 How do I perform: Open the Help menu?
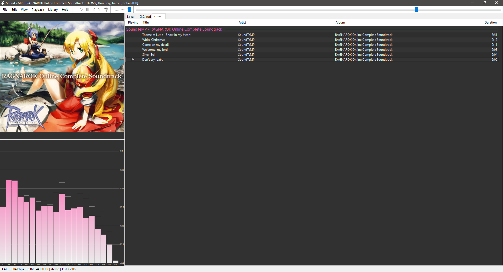(x=65, y=10)
